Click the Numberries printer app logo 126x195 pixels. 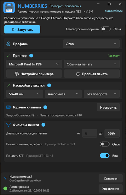pyautogui.click(x=9, y=8)
